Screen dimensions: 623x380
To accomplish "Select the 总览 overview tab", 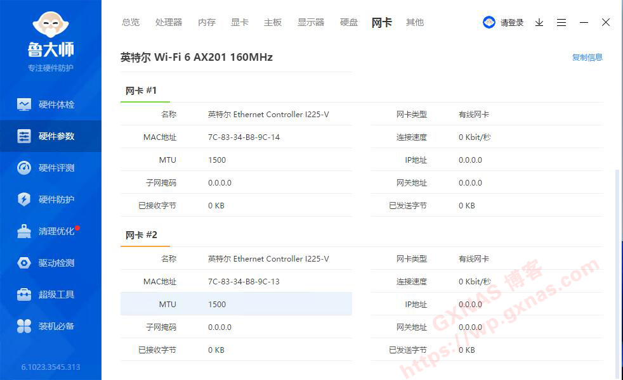I will (x=131, y=22).
